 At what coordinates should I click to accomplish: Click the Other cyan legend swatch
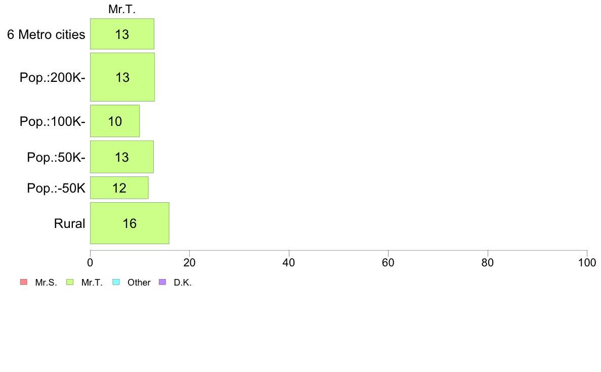116,282
